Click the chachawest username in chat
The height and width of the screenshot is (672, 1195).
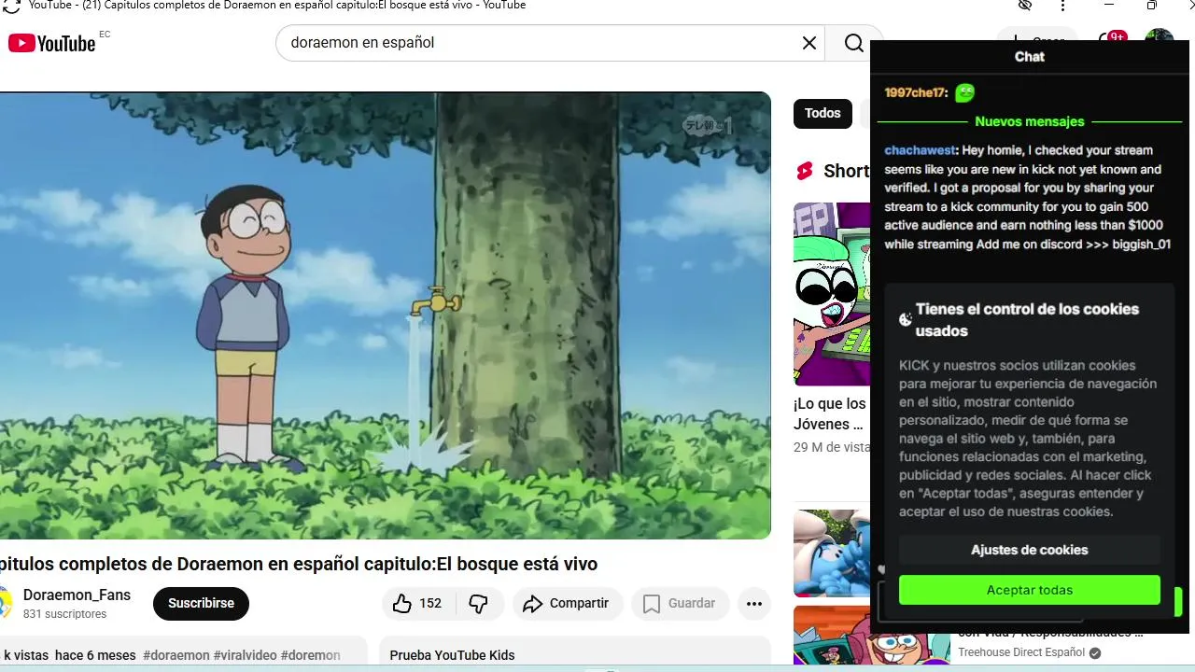920,150
